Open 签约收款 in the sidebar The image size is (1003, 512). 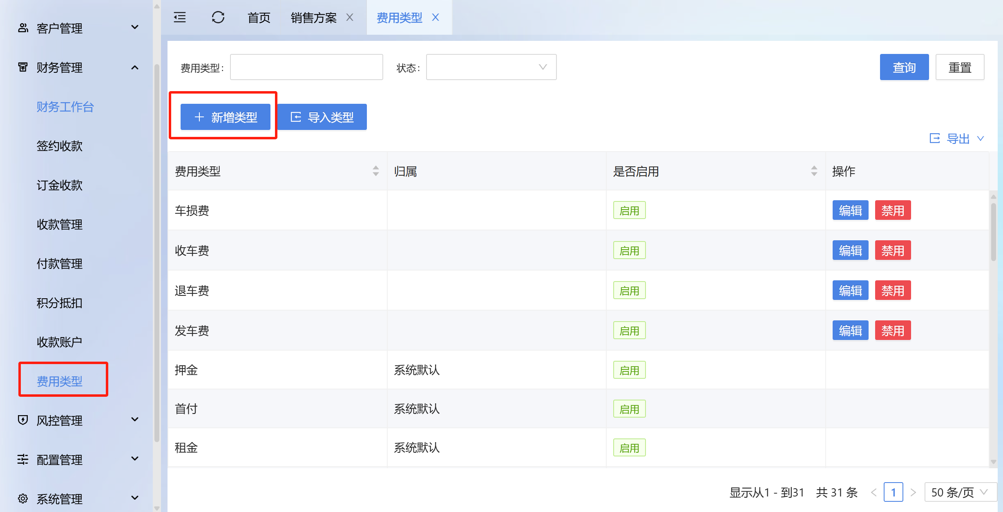point(60,146)
